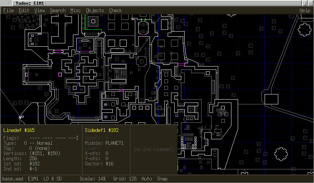Viewport: 314px width, 183px height.
Task: Click Auto in the status bar
Action: pyautogui.click(x=147, y=179)
